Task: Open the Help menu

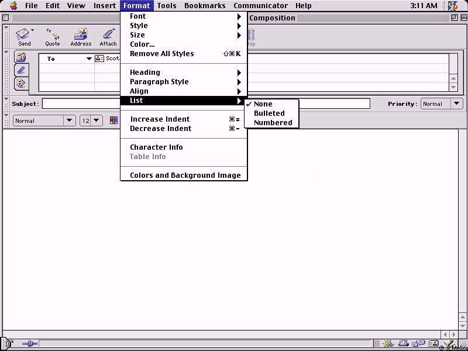Action: tap(303, 6)
